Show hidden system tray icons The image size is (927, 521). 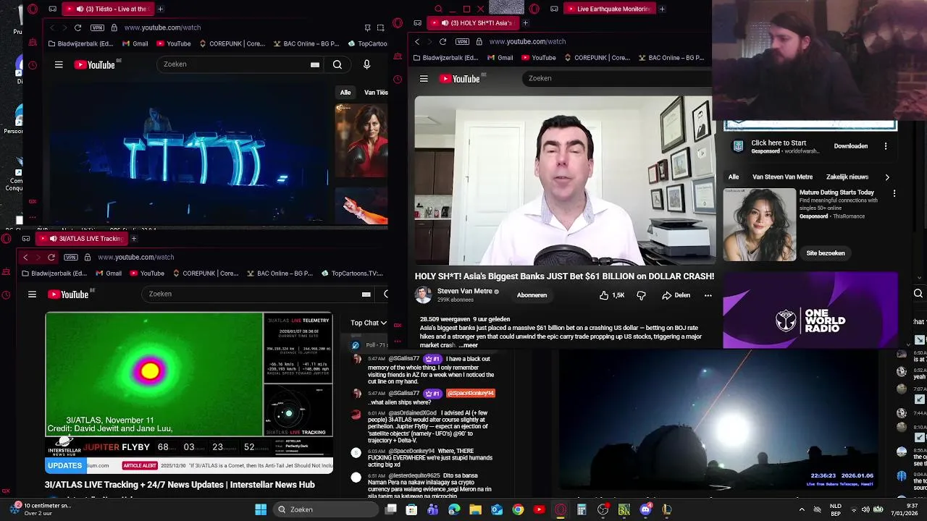click(x=801, y=509)
